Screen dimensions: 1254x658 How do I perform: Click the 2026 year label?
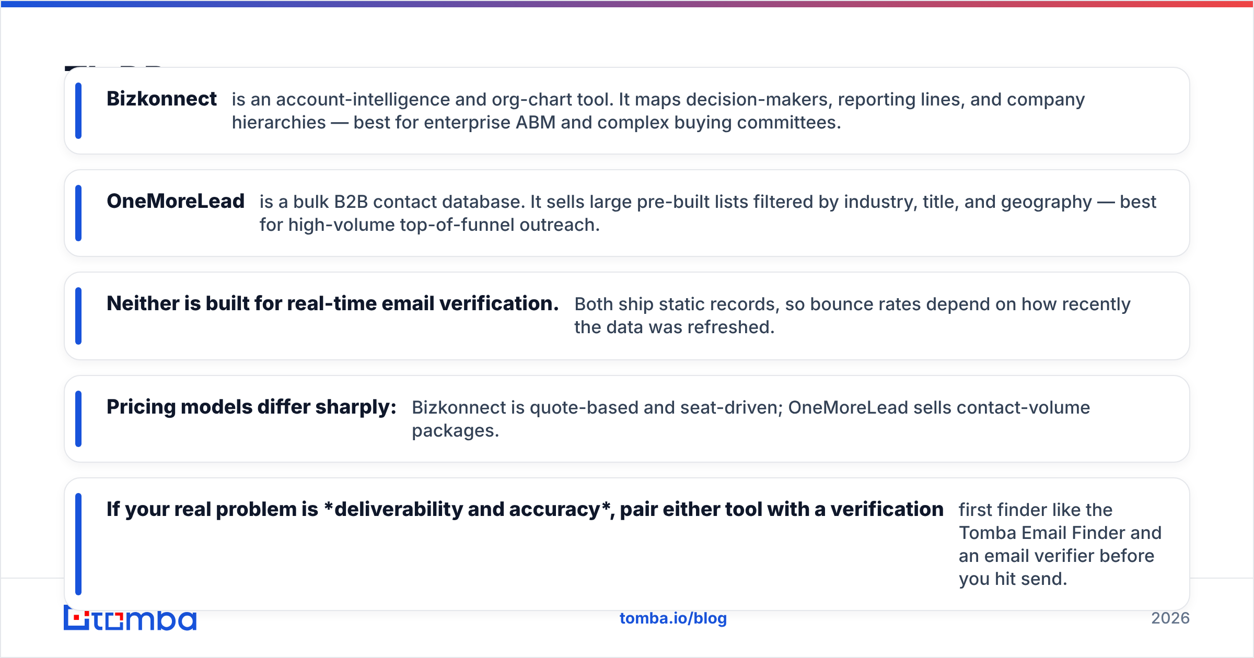(x=1170, y=618)
